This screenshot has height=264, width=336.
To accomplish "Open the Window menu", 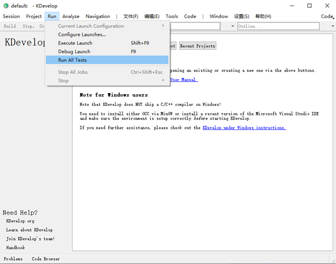I will 219,16.
